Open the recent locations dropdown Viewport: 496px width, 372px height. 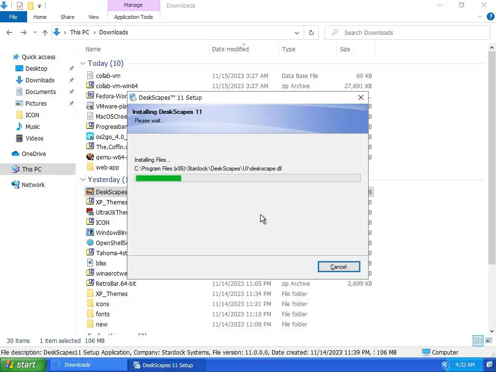[35, 32]
